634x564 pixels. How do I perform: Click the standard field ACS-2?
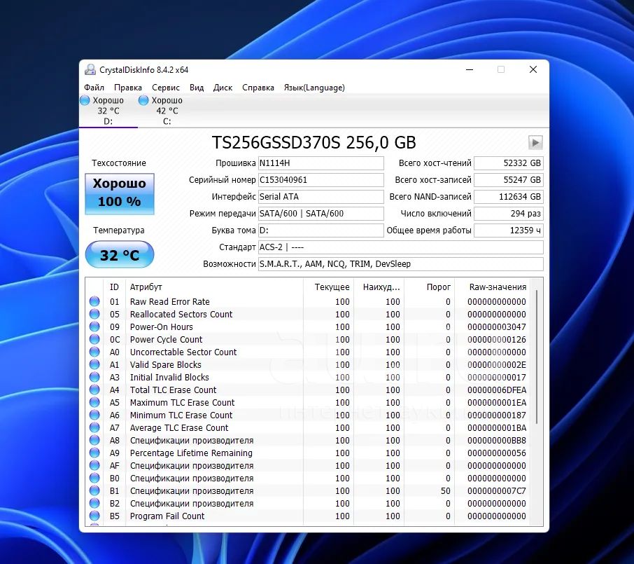[x=401, y=247]
